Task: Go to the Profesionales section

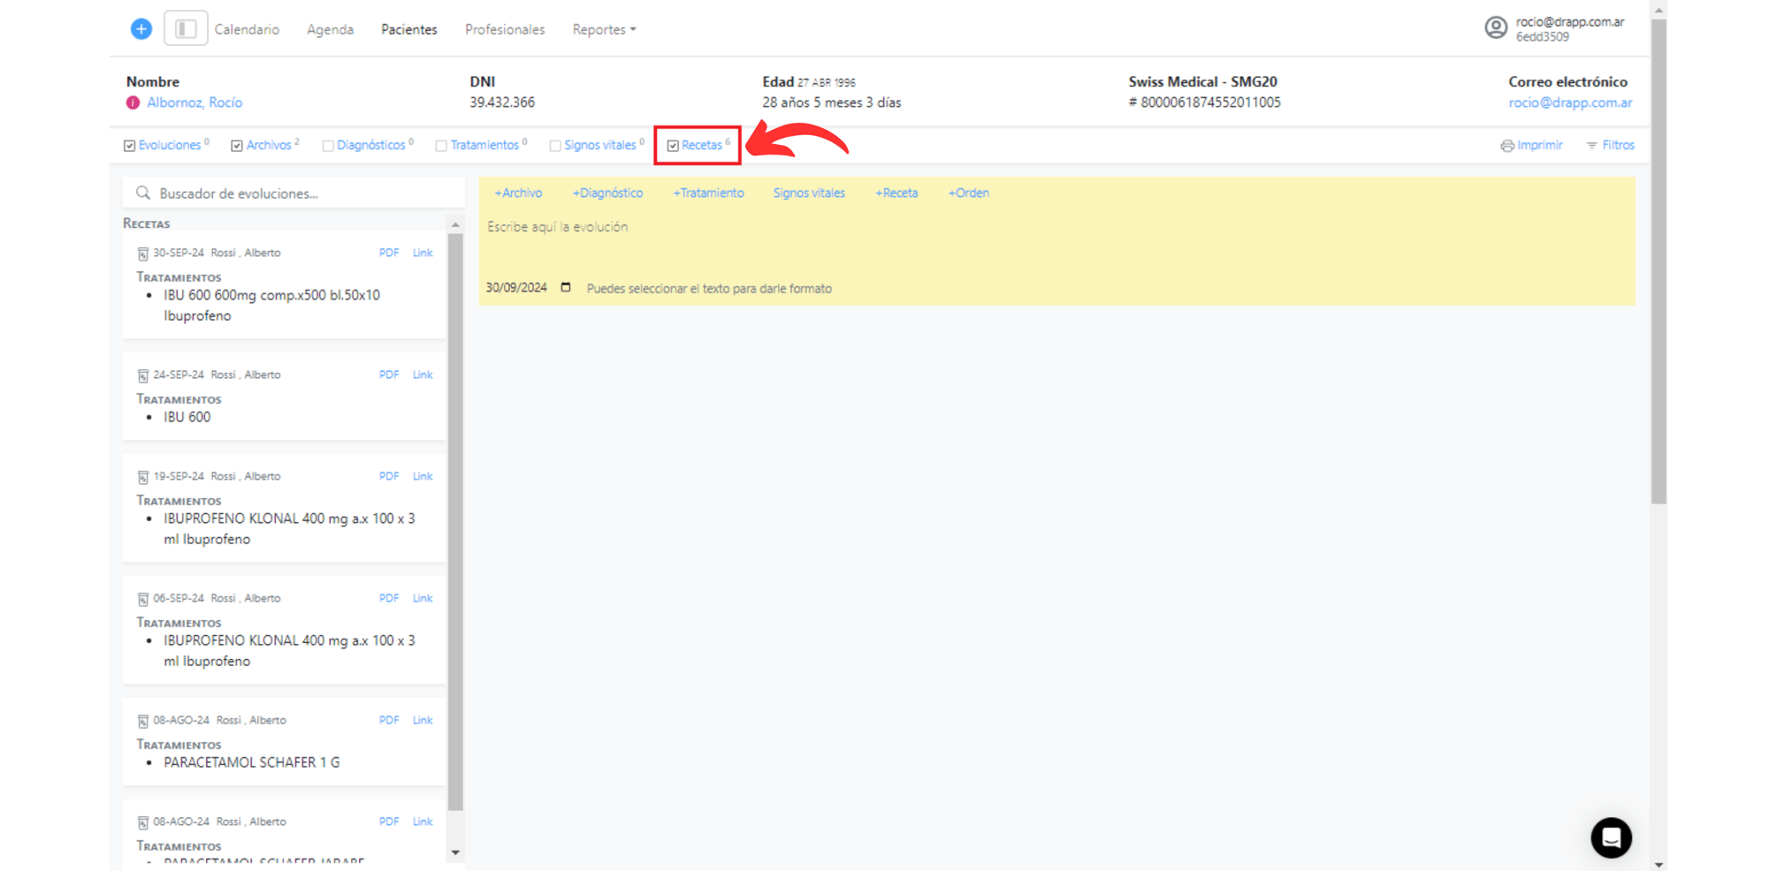Action: pos(505,30)
